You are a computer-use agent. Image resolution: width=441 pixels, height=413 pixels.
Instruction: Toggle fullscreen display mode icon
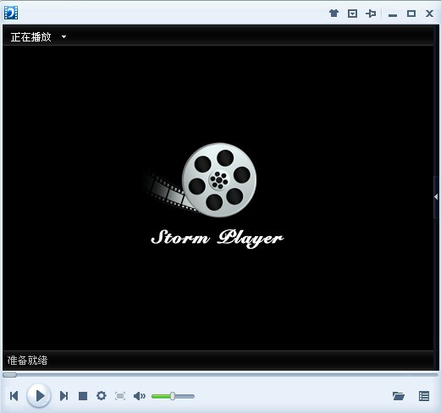click(120, 396)
